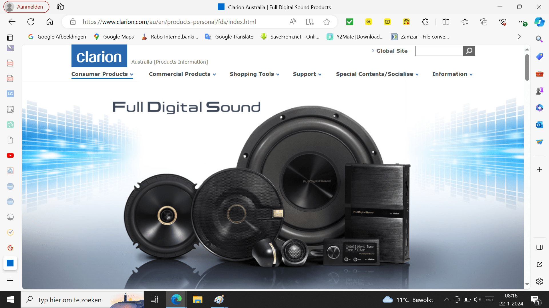Open weather widget 11°C Bewolkt
This screenshot has height=308, width=549.
408,300
